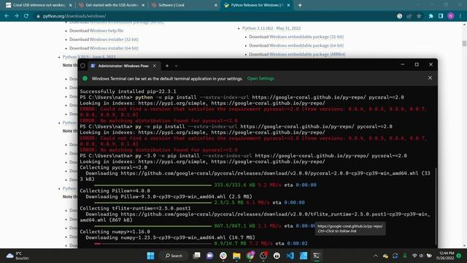Viewport: 467px width, 263px height.
Task: Switch to 'Coral USB inference not working' tab
Action: 39,5
